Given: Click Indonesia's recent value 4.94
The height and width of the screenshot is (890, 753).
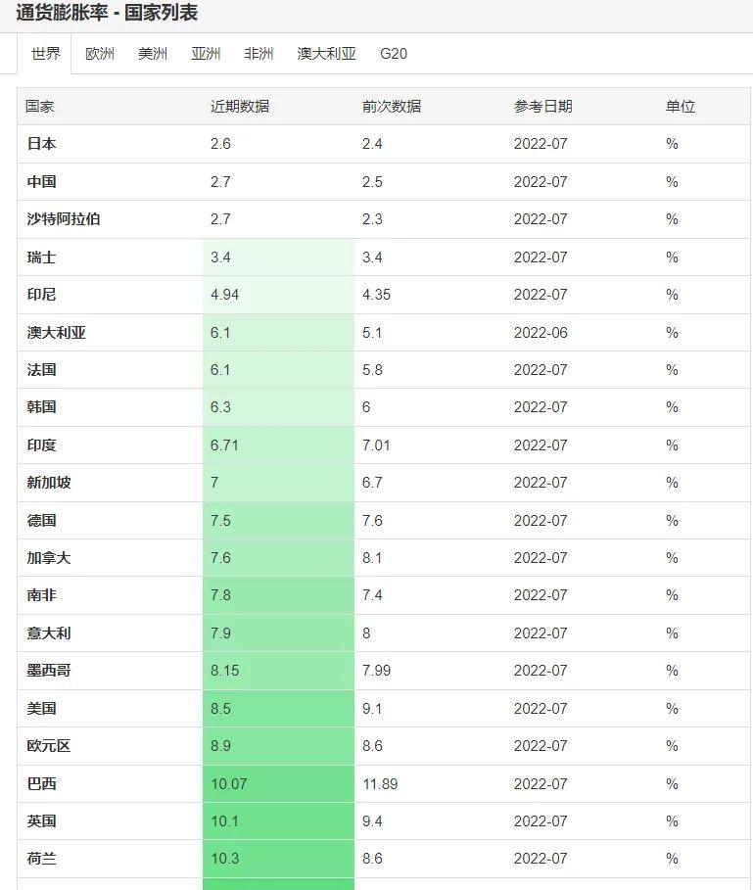Looking at the screenshot, I should click(x=224, y=295).
